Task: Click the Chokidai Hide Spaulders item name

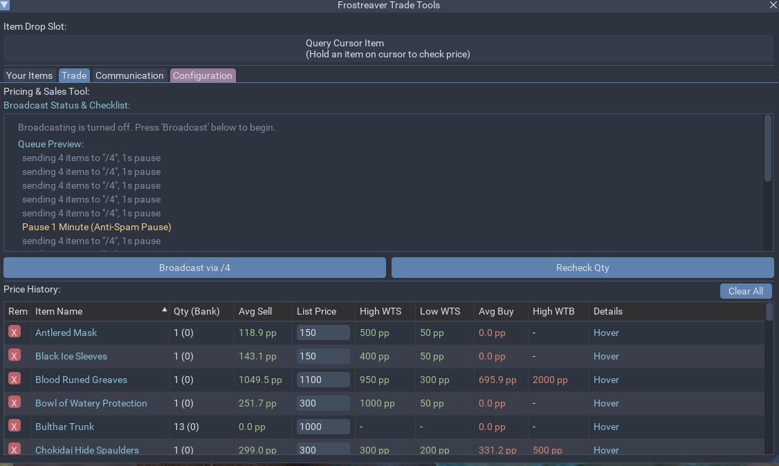Action: pos(87,449)
